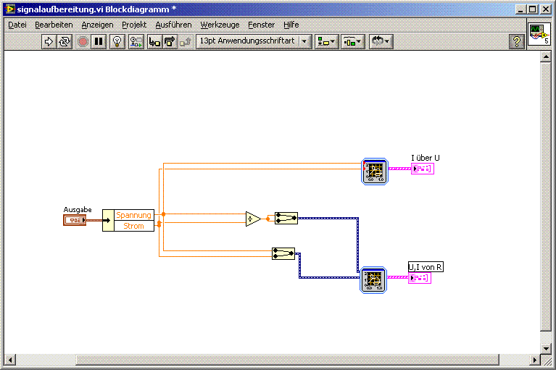
Task: Open the Werkzeuge menu
Action: tap(220, 25)
